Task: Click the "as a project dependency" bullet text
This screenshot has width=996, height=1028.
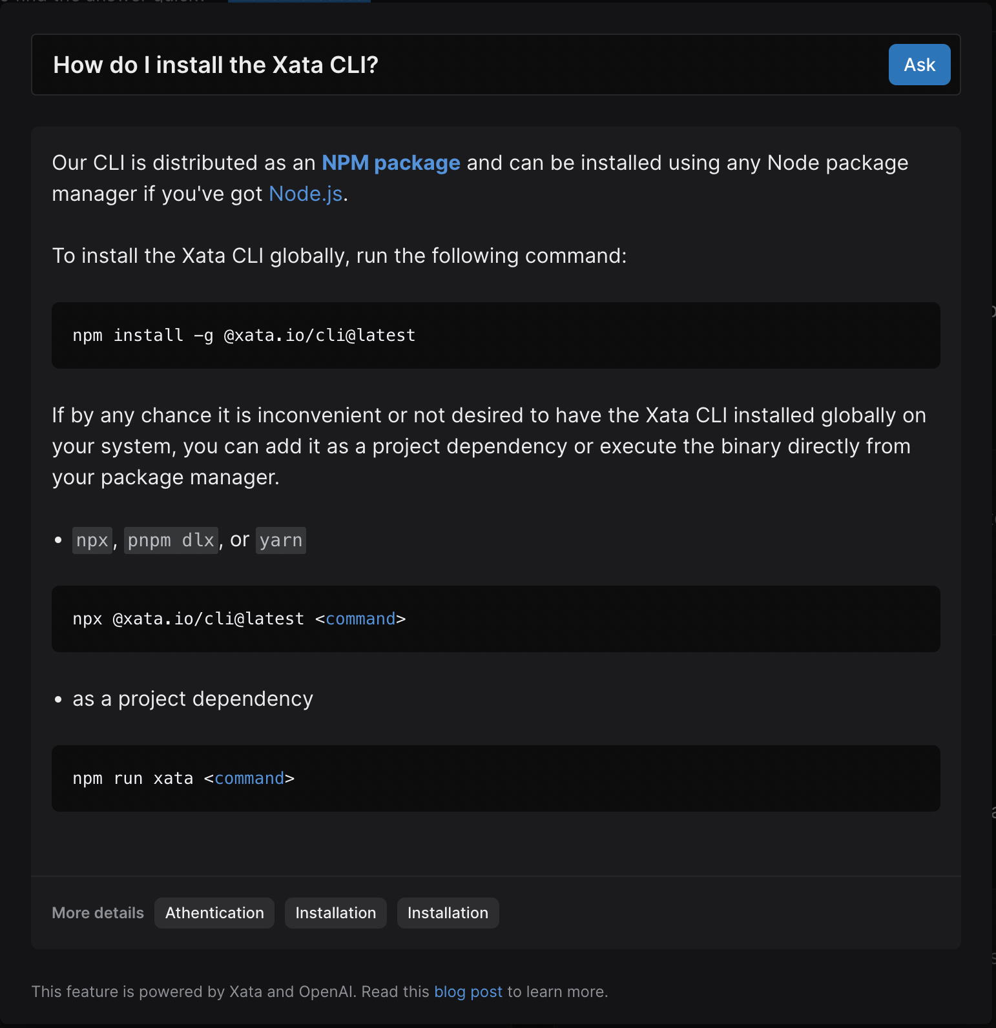Action: 192,699
